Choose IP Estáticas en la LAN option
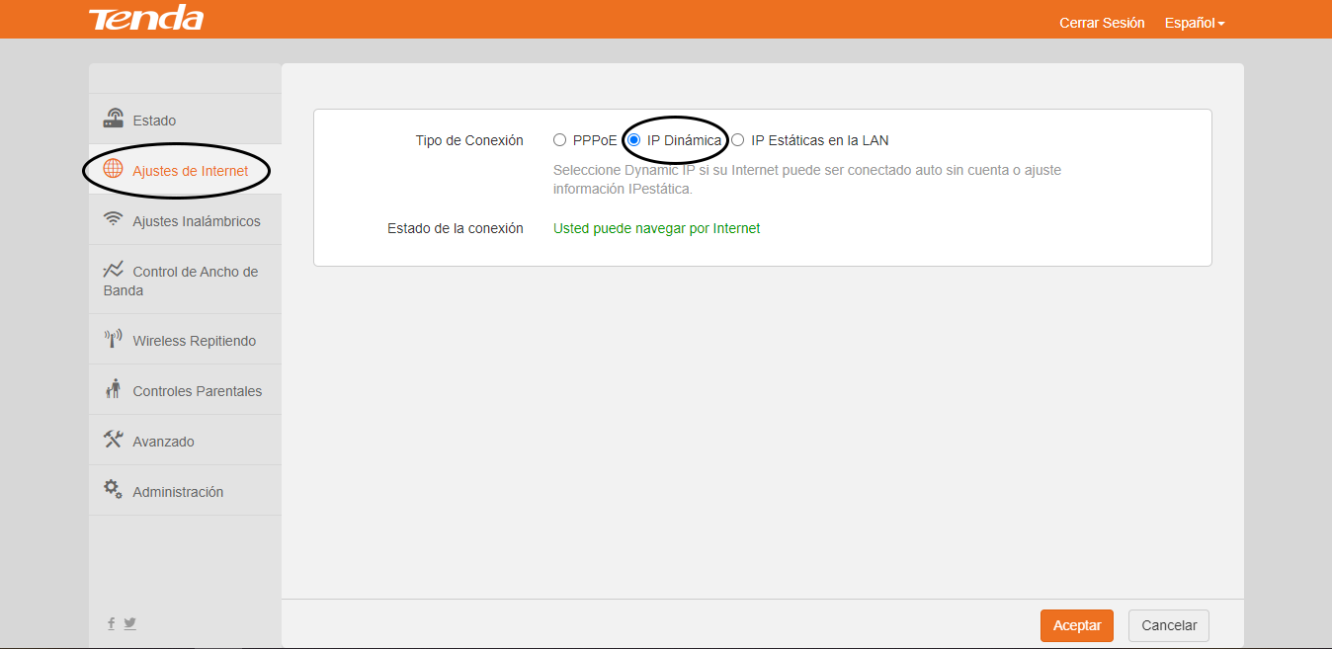Viewport: 1332px width, 649px height. (x=738, y=140)
